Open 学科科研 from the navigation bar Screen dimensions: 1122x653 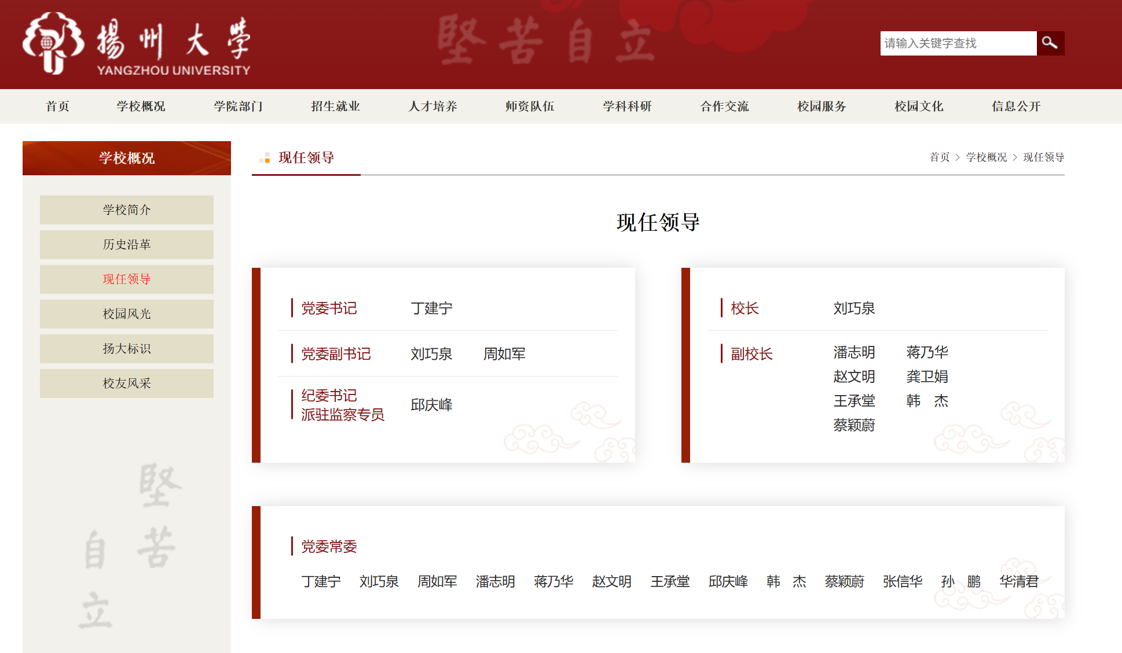(x=627, y=106)
